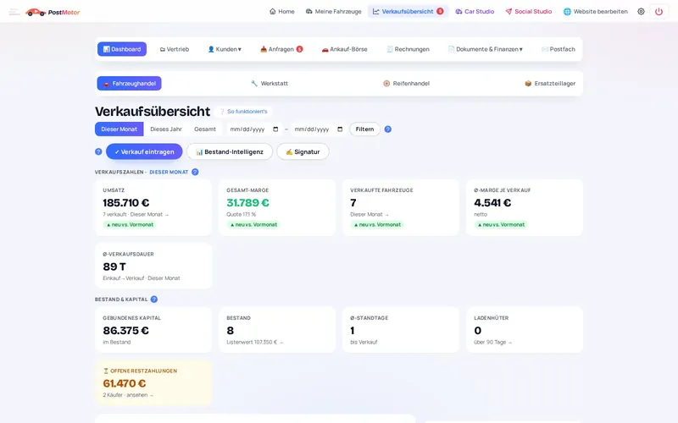This screenshot has width=678, height=423.
Task: Open the Ankauf-Börse tab
Action: pyautogui.click(x=345, y=49)
